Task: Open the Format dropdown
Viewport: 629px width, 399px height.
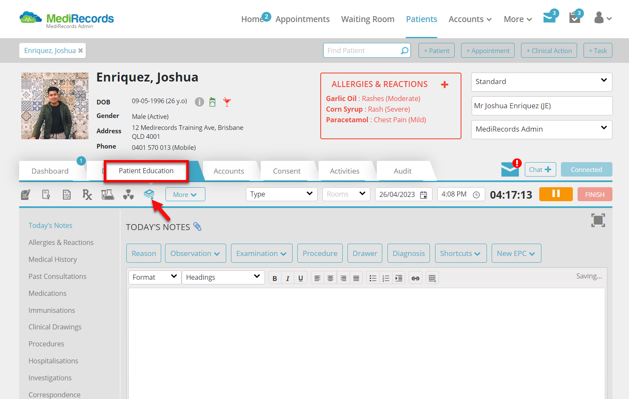Action: coord(155,277)
